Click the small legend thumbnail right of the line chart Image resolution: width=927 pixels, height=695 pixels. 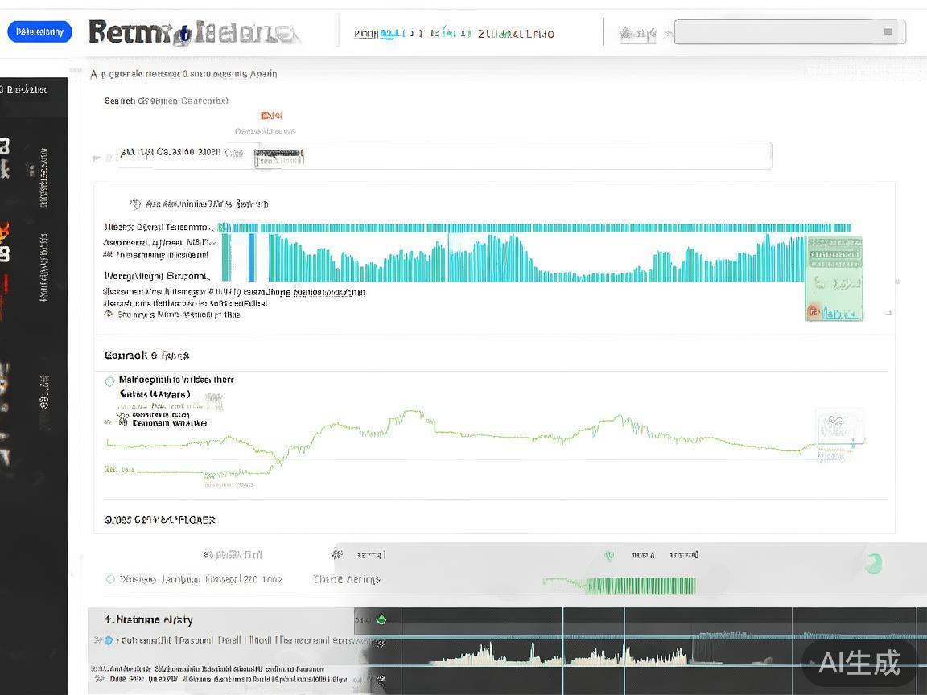point(839,430)
